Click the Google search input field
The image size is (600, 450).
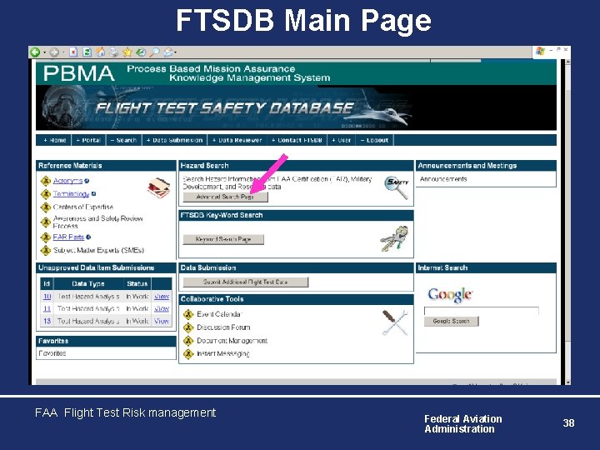(x=482, y=311)
